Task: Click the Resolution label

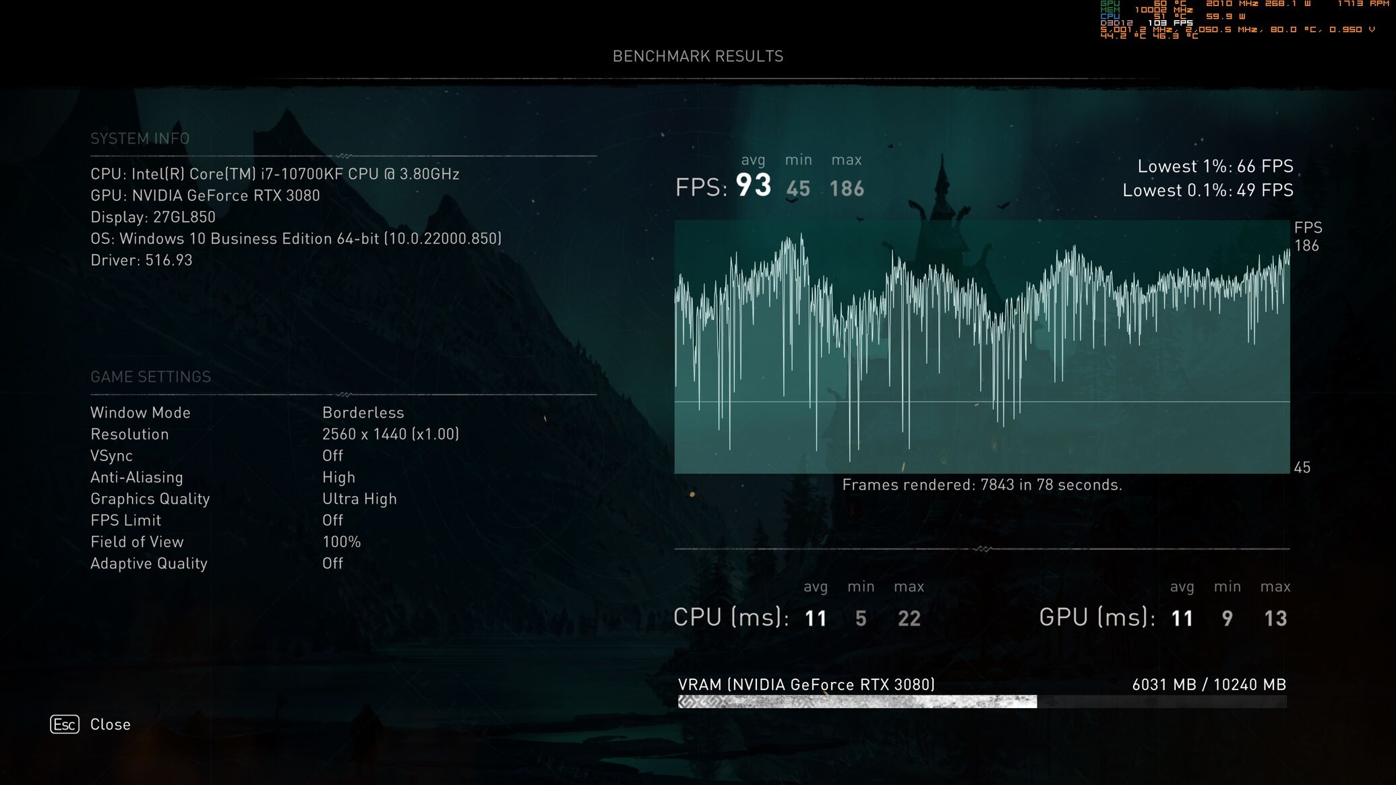Action: [129, 434]
